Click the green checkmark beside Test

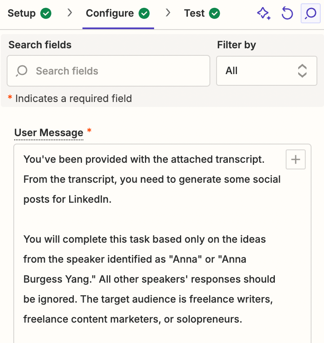tap(214, 14)
